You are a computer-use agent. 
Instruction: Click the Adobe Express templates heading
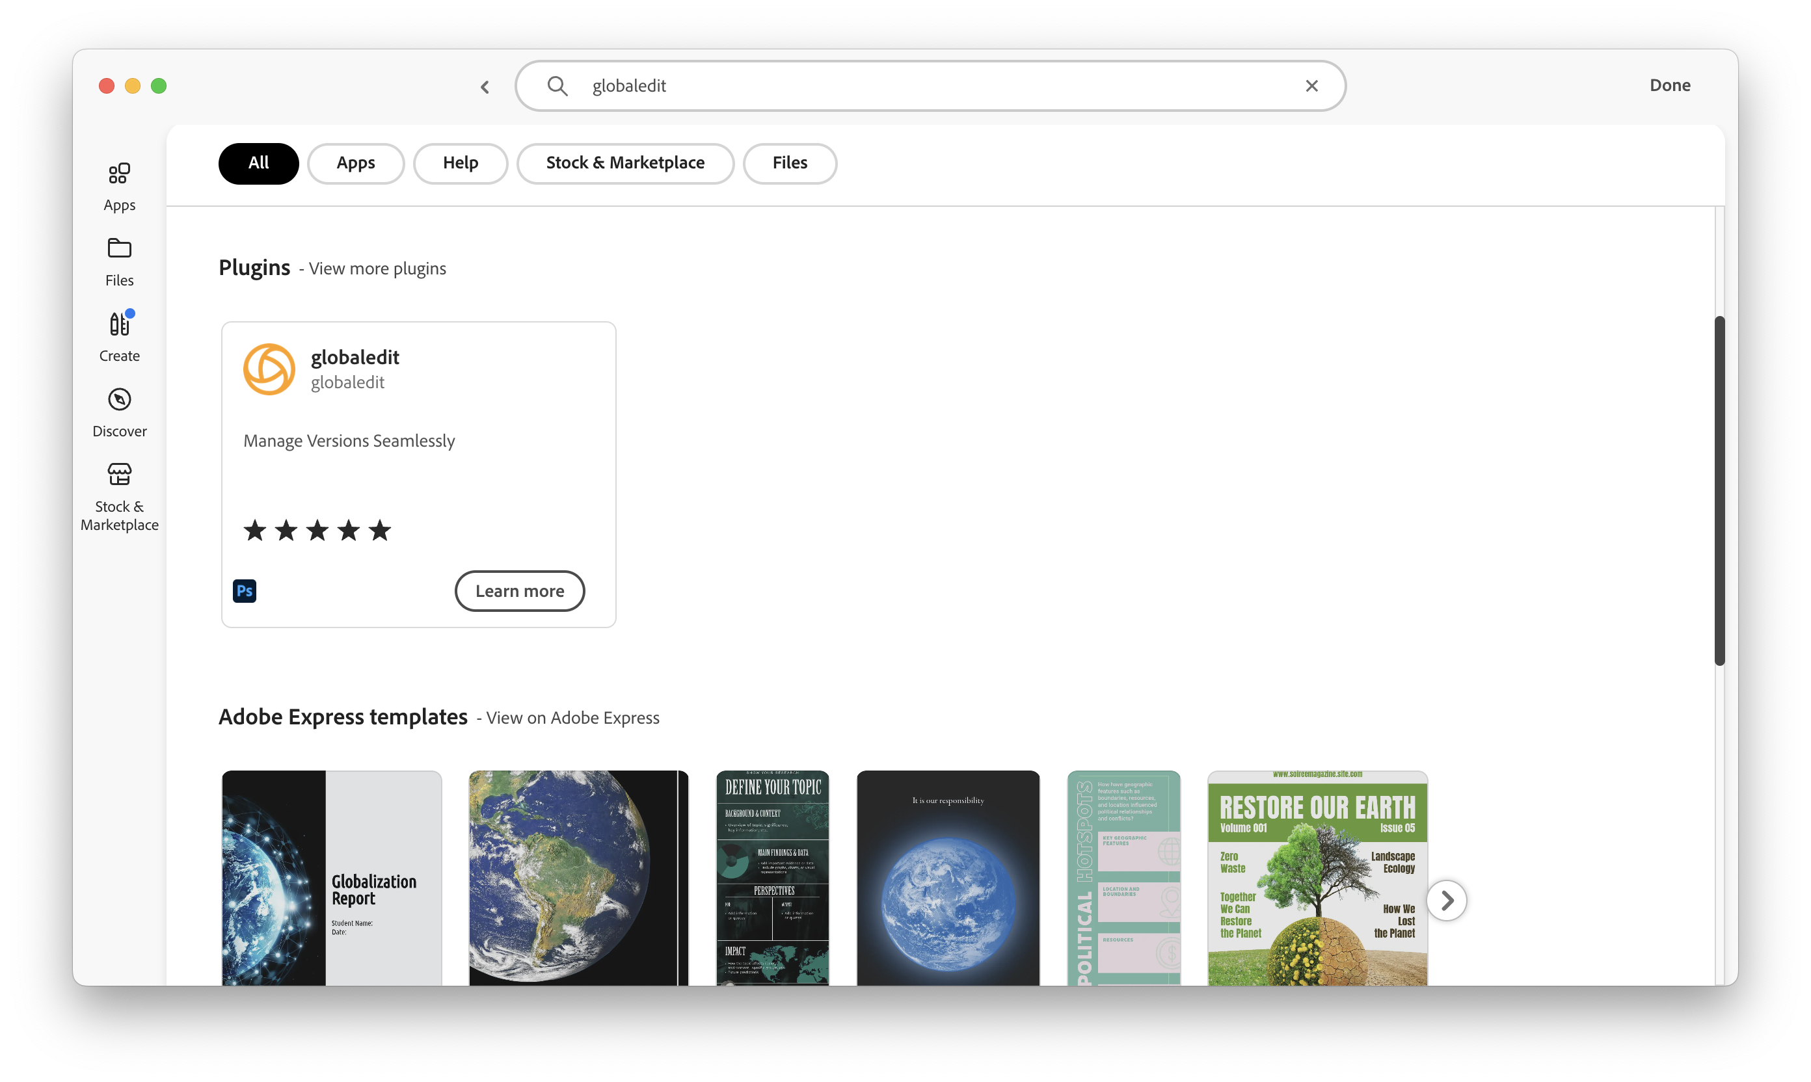343,717
